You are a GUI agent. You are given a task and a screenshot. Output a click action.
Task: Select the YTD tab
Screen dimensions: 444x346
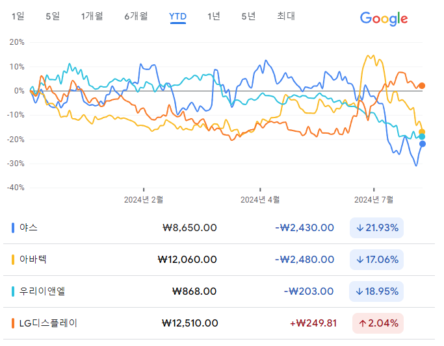point(178,17)
